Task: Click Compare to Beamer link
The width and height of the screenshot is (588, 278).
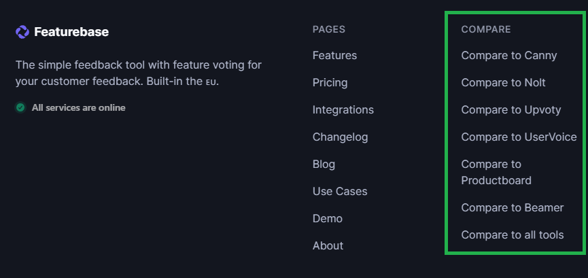Action: [512, 207]
